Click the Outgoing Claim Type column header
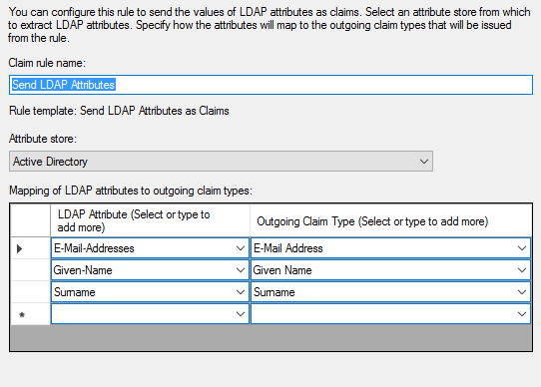The height and width of the screenshot is (387, 541). pyautogui.click(x=390, y=220)
